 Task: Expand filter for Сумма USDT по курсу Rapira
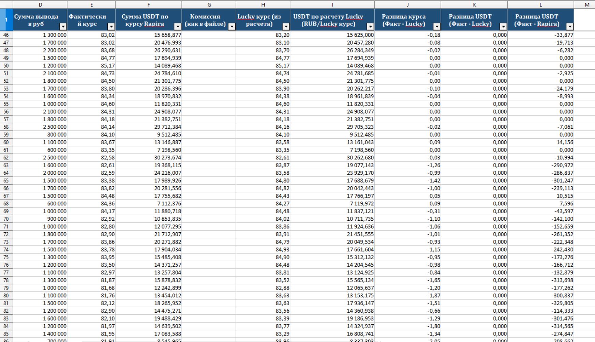tap(178, 27)
